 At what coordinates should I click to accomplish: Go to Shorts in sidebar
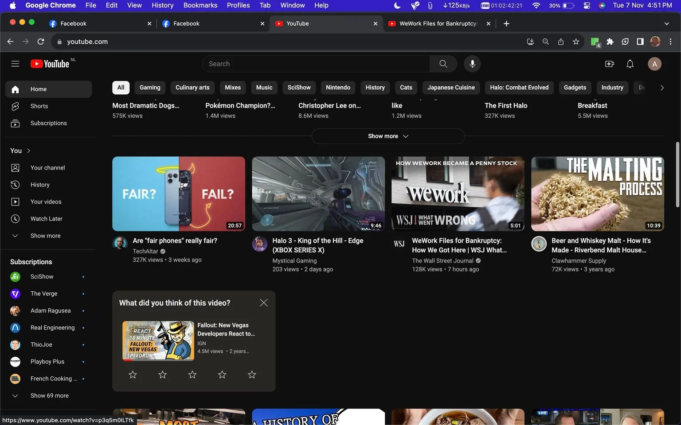(x=48, y=106)
